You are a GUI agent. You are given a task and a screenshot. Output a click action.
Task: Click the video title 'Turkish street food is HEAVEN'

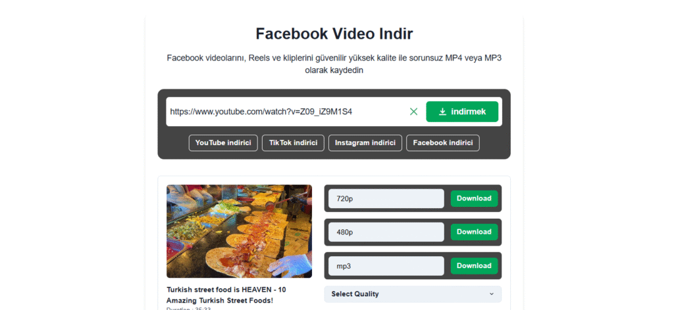[x=226, y=295]
